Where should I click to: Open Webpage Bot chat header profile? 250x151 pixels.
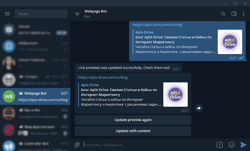click(96, 14)
